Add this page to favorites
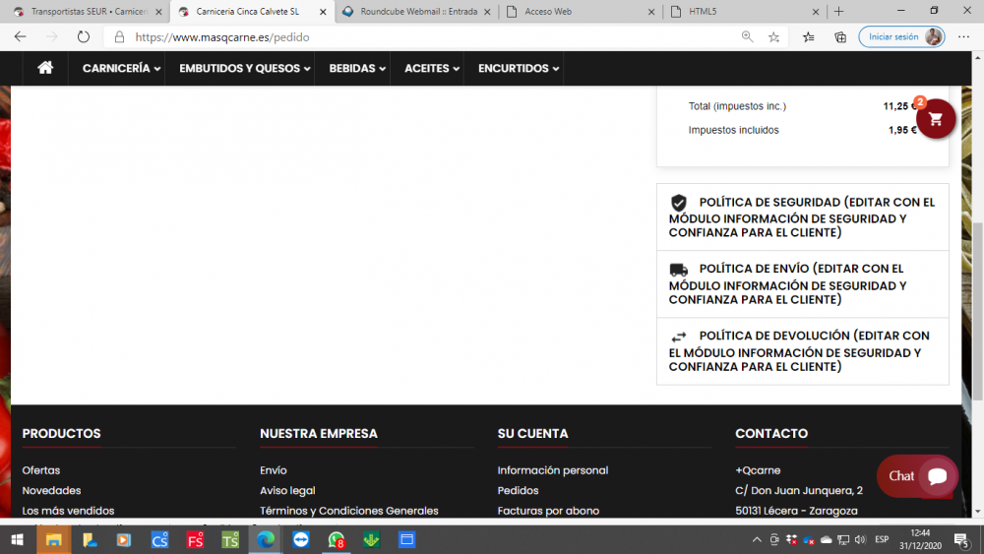Image resolution: width=984 pixels, height=554 pixels. pyautogui.click(x=773, y=37)
